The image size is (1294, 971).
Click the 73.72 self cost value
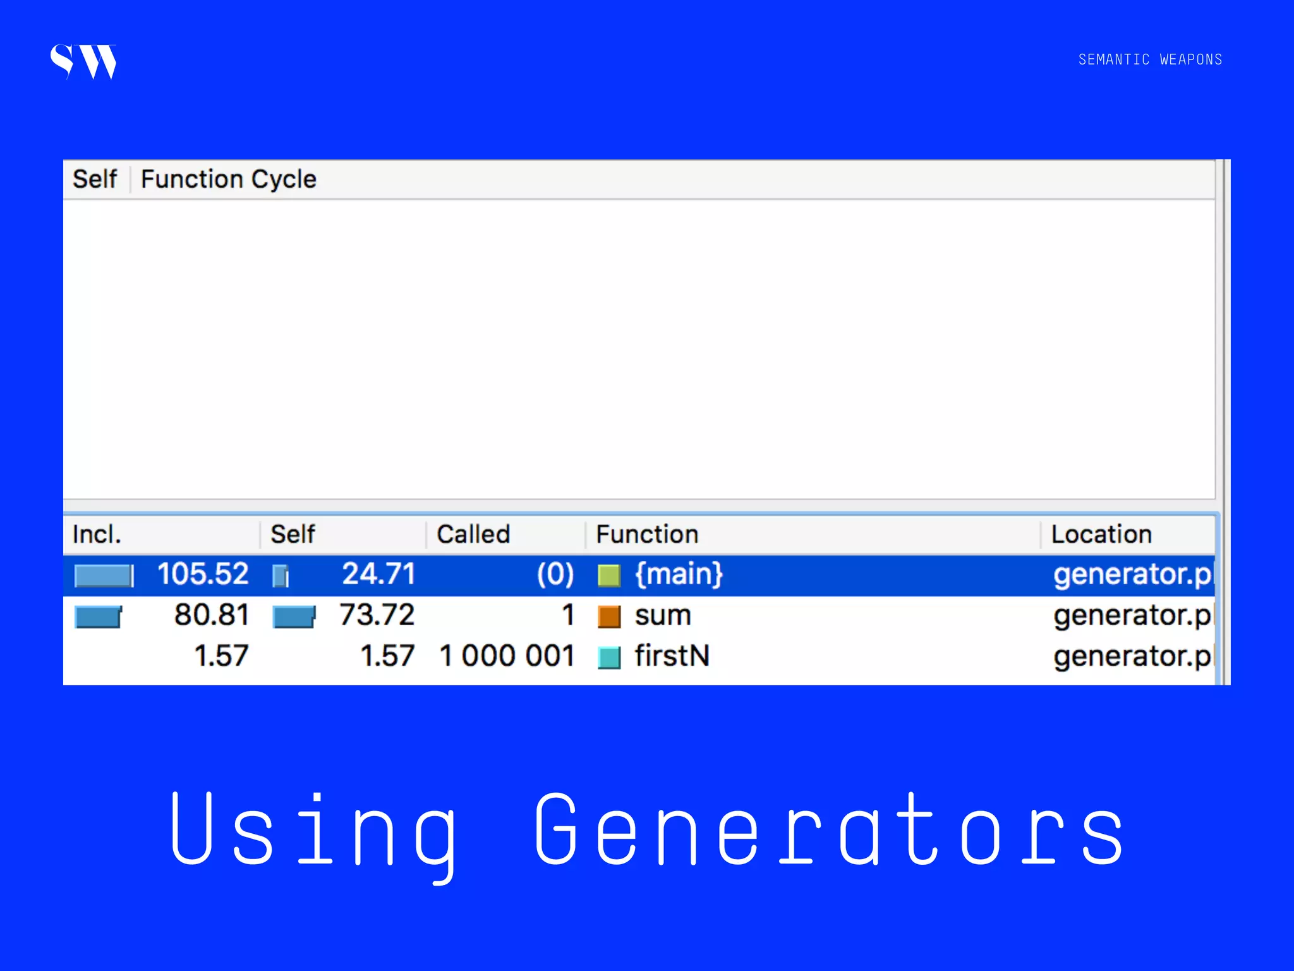[x=377, y=615]
